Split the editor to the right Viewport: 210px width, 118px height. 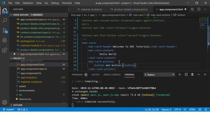point(199,10)
